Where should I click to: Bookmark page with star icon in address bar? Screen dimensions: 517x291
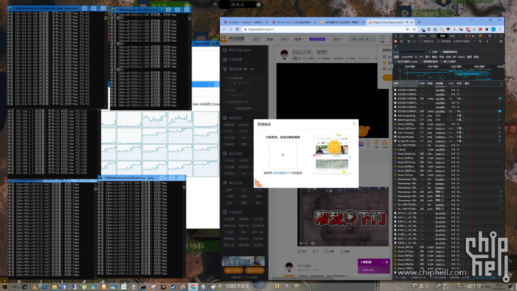(x=414, y=30)
